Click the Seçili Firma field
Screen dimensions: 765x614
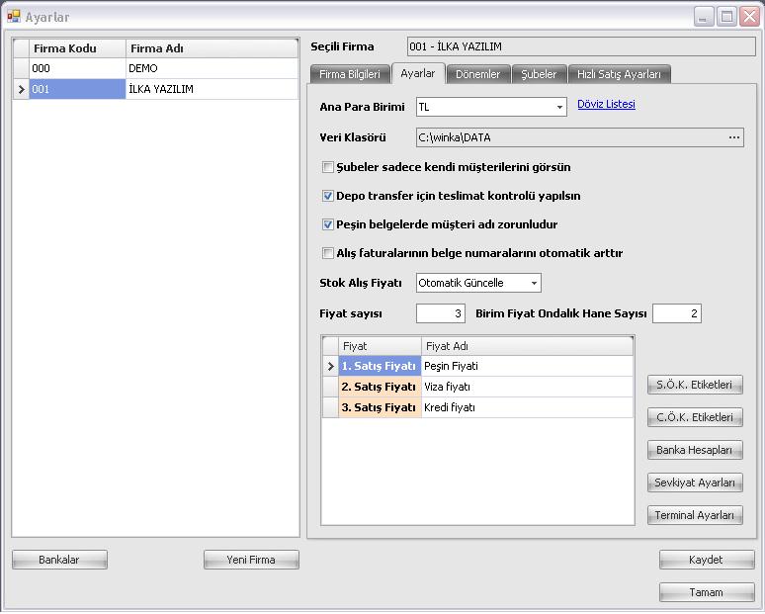pos(581,46)
